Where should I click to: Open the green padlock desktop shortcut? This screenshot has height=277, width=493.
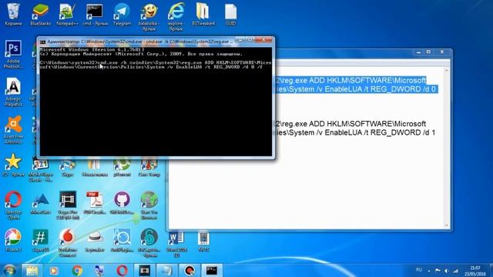pyautogui.click(x=149, y=242)
